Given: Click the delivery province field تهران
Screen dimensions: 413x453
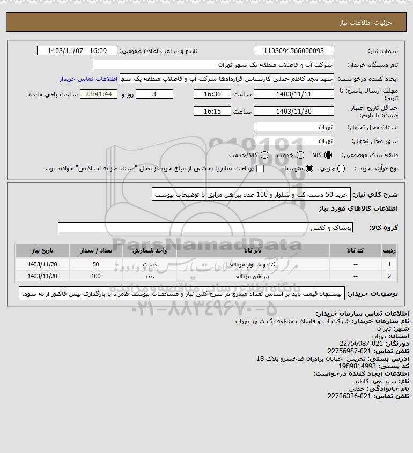Looking at the screenshot, I should pos(293,127).
